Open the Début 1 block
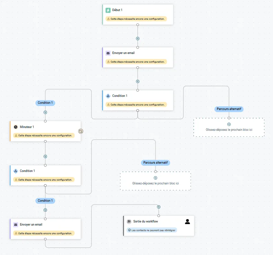 tap(138, 15)
